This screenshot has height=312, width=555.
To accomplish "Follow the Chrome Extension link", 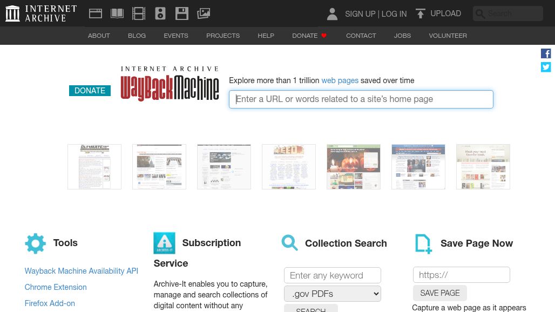I will [55, 287].
